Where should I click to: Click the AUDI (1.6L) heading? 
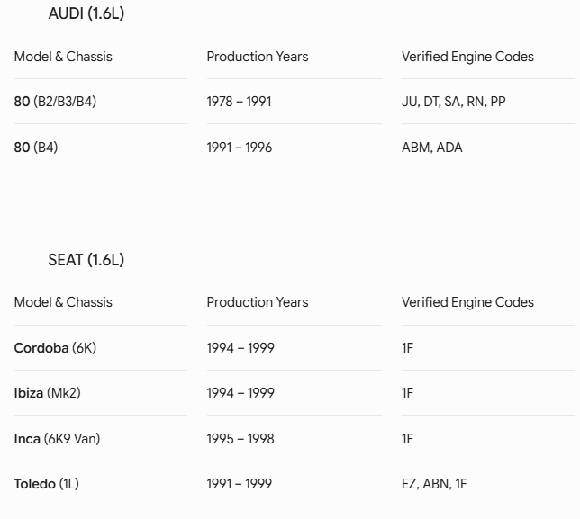(86, 13)
